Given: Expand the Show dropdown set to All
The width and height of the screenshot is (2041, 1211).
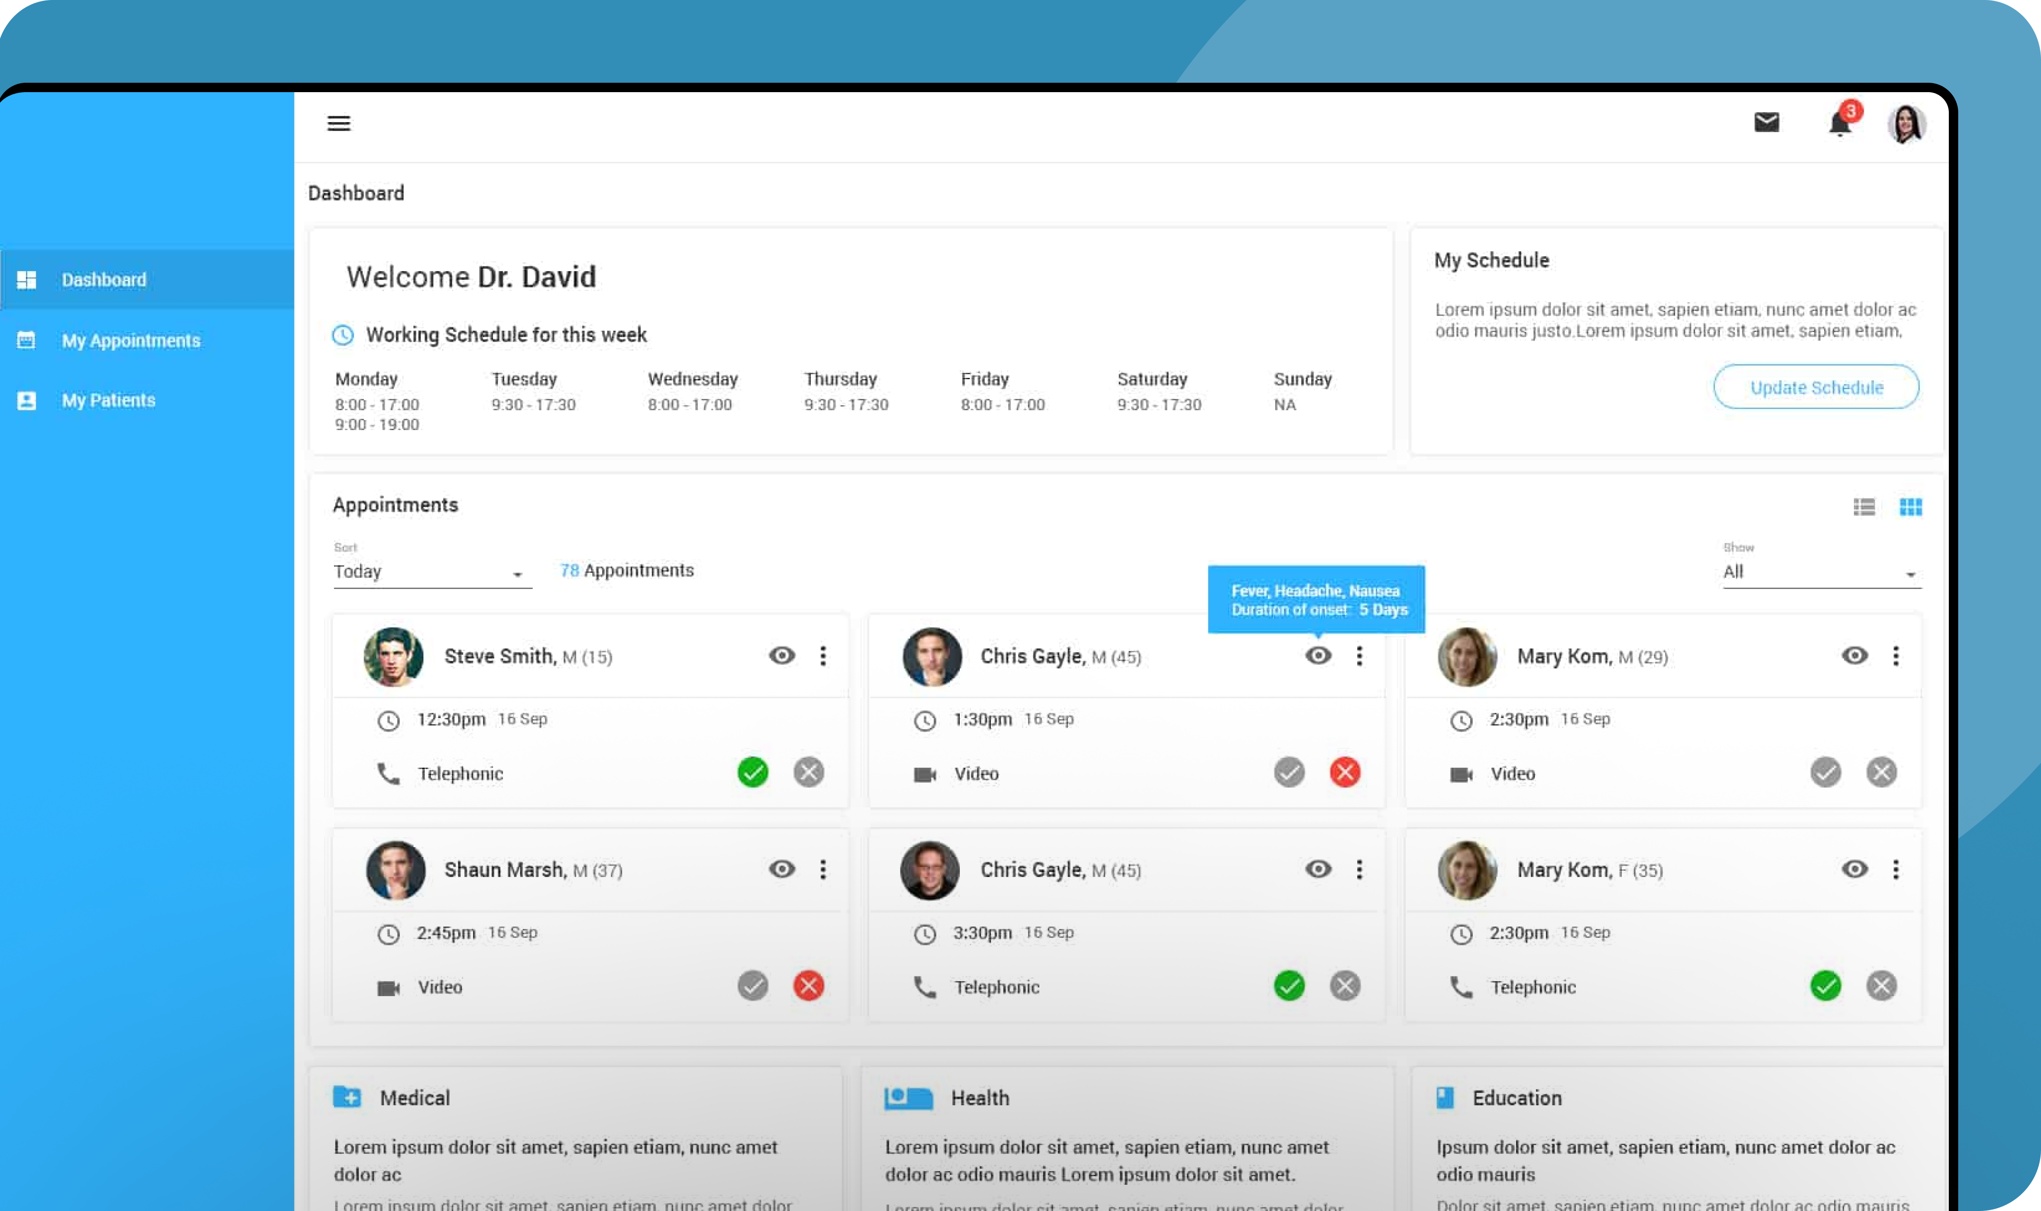Looking at the screenshot, I should click(x=1821, y=572).
